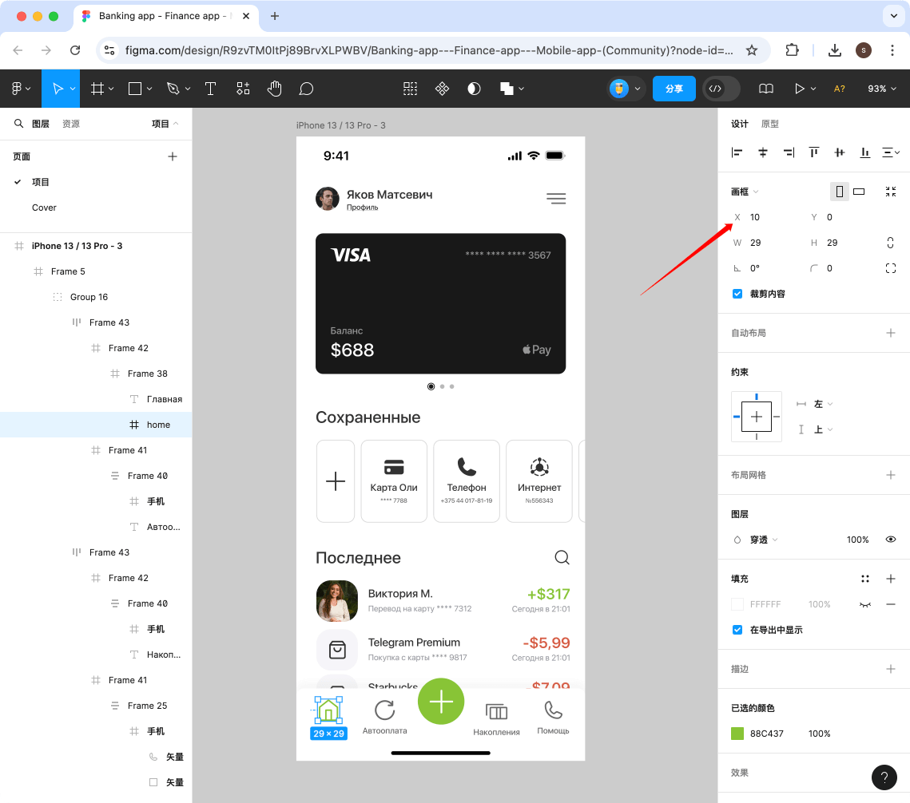Click the Create component icon
910x803 pixels.
click(442, 89)
